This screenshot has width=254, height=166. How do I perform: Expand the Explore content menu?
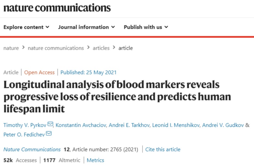(x=26, y=27)
